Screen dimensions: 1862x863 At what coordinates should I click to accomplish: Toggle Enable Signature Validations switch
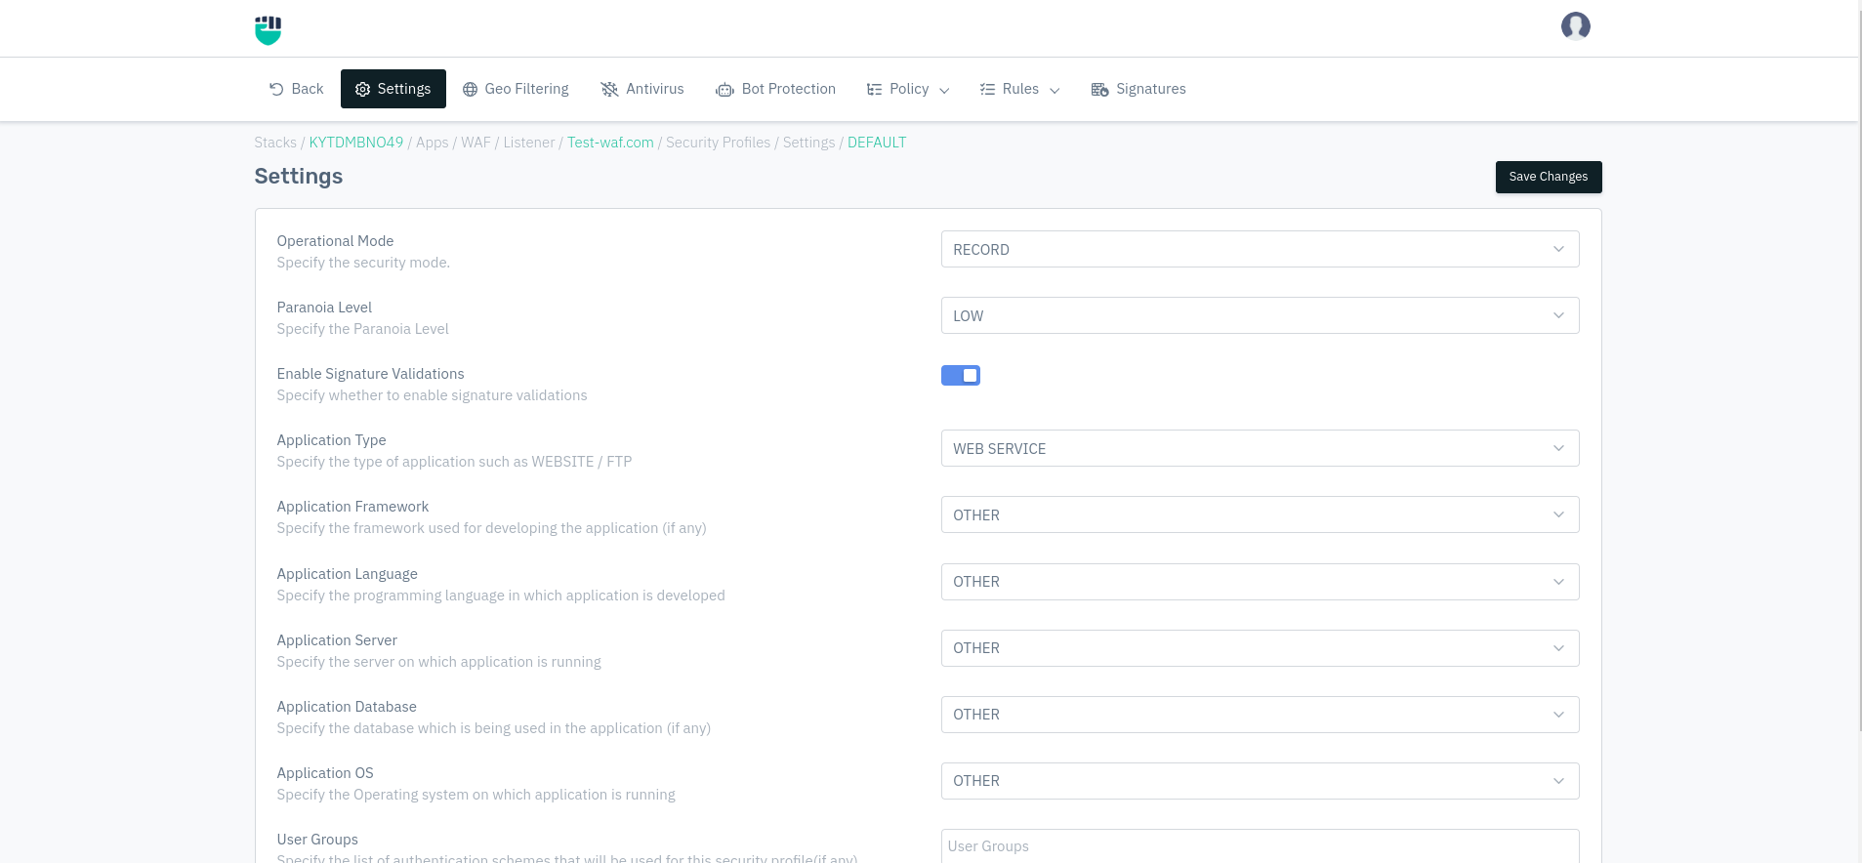[961, 375]
